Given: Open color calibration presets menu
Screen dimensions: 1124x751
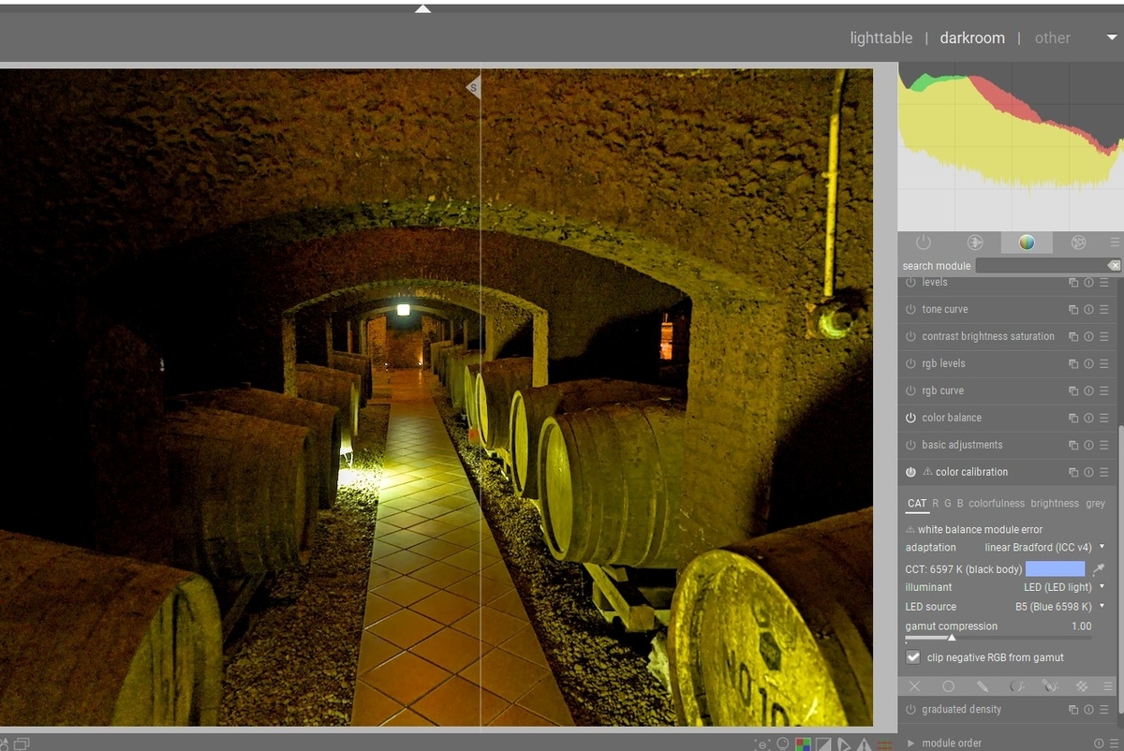Looking at the screenshot, I should pos(1104,472).
